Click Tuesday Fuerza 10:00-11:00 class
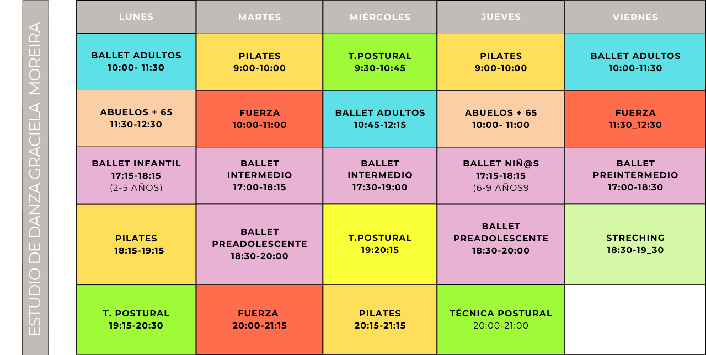 coord(259,119)
